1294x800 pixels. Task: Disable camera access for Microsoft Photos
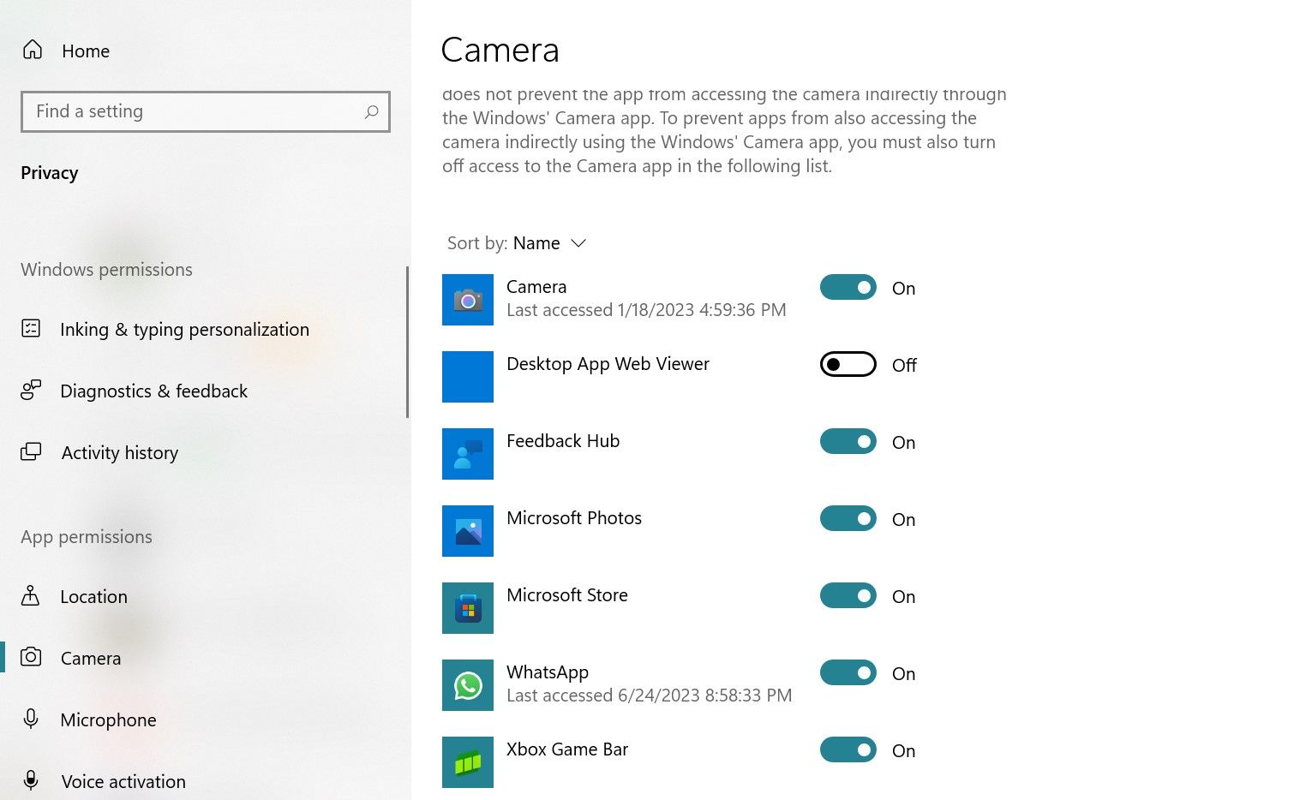coord(848,518)
